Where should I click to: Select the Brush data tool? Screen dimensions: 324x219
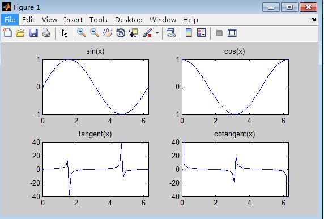(x=147, y=33)
